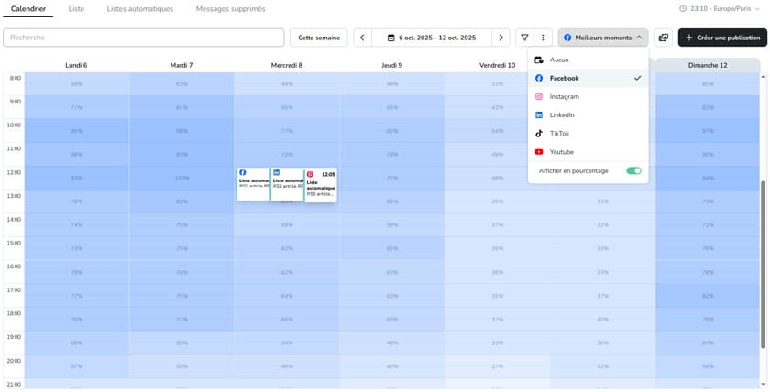
Task: Focus the Recherche search field
Action: coord(143,38)
